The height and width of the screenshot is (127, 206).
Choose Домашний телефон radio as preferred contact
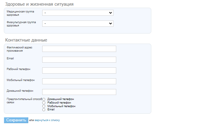pos(44,99)
